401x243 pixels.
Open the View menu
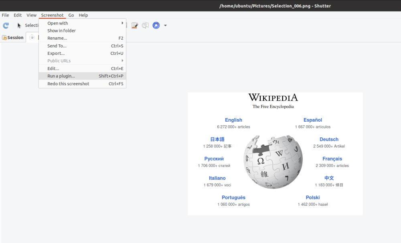coord(31,15)
